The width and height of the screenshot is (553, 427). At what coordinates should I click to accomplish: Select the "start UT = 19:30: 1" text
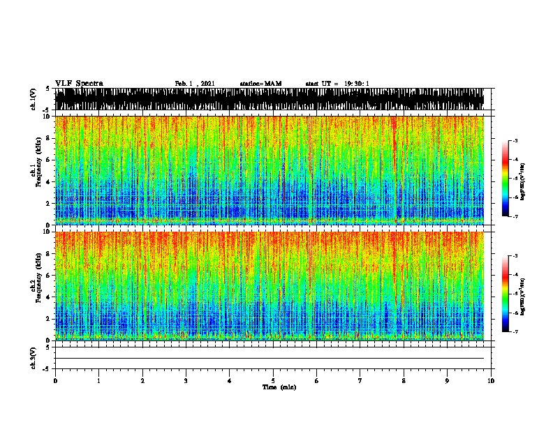337,84
